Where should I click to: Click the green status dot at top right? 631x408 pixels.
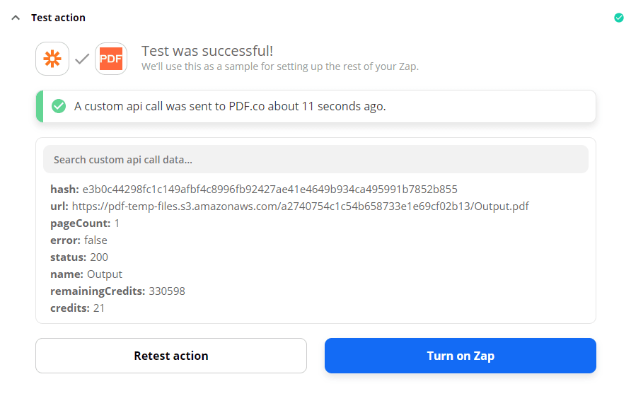tap(619, 18)
